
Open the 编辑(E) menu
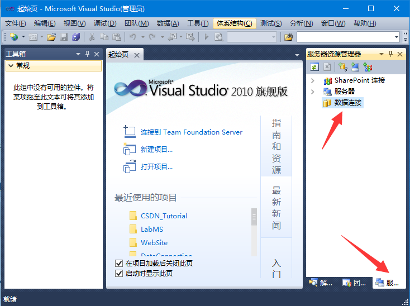(x=45, y=23)
